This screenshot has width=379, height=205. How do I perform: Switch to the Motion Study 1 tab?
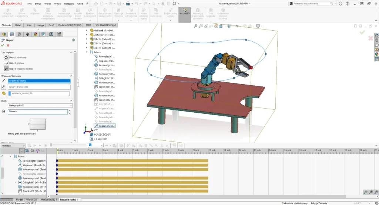point(48,200)
